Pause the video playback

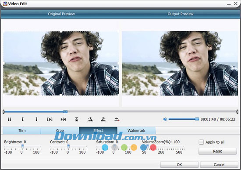point(9,119)
